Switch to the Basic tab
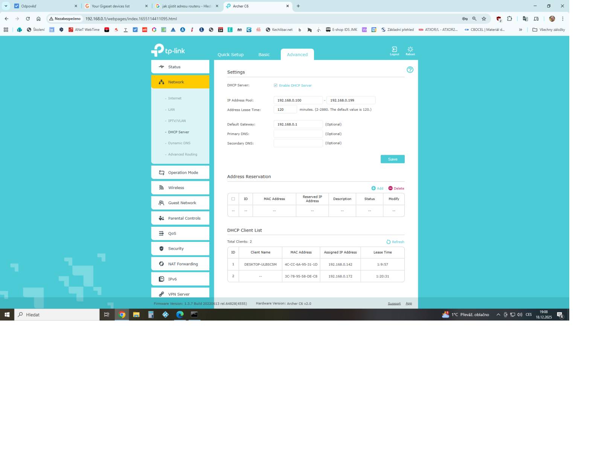Viewport: 593px width, 452px height. pyautogui.click(x=264, y=55)
